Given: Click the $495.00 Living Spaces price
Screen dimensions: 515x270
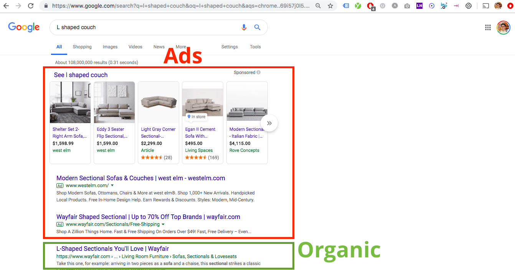Looking at the screenshot, I should point(194,143).
